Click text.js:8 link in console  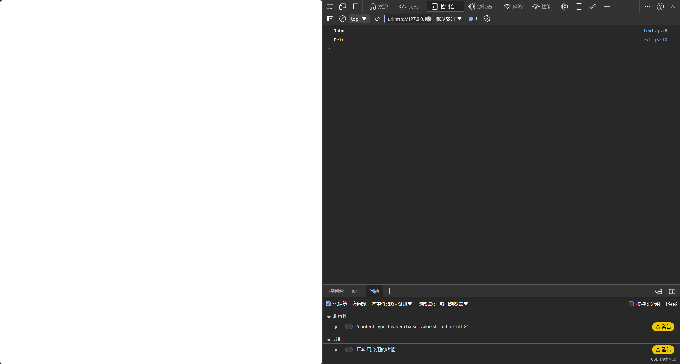pos(655,31)
